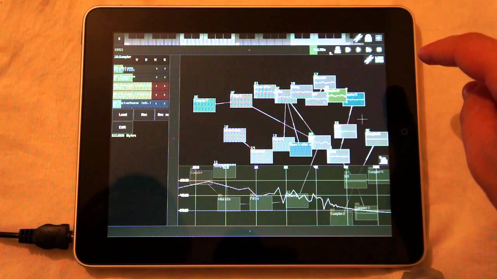Select module 17 at the top of the graph
497x279 pixels.
(325, 83)
